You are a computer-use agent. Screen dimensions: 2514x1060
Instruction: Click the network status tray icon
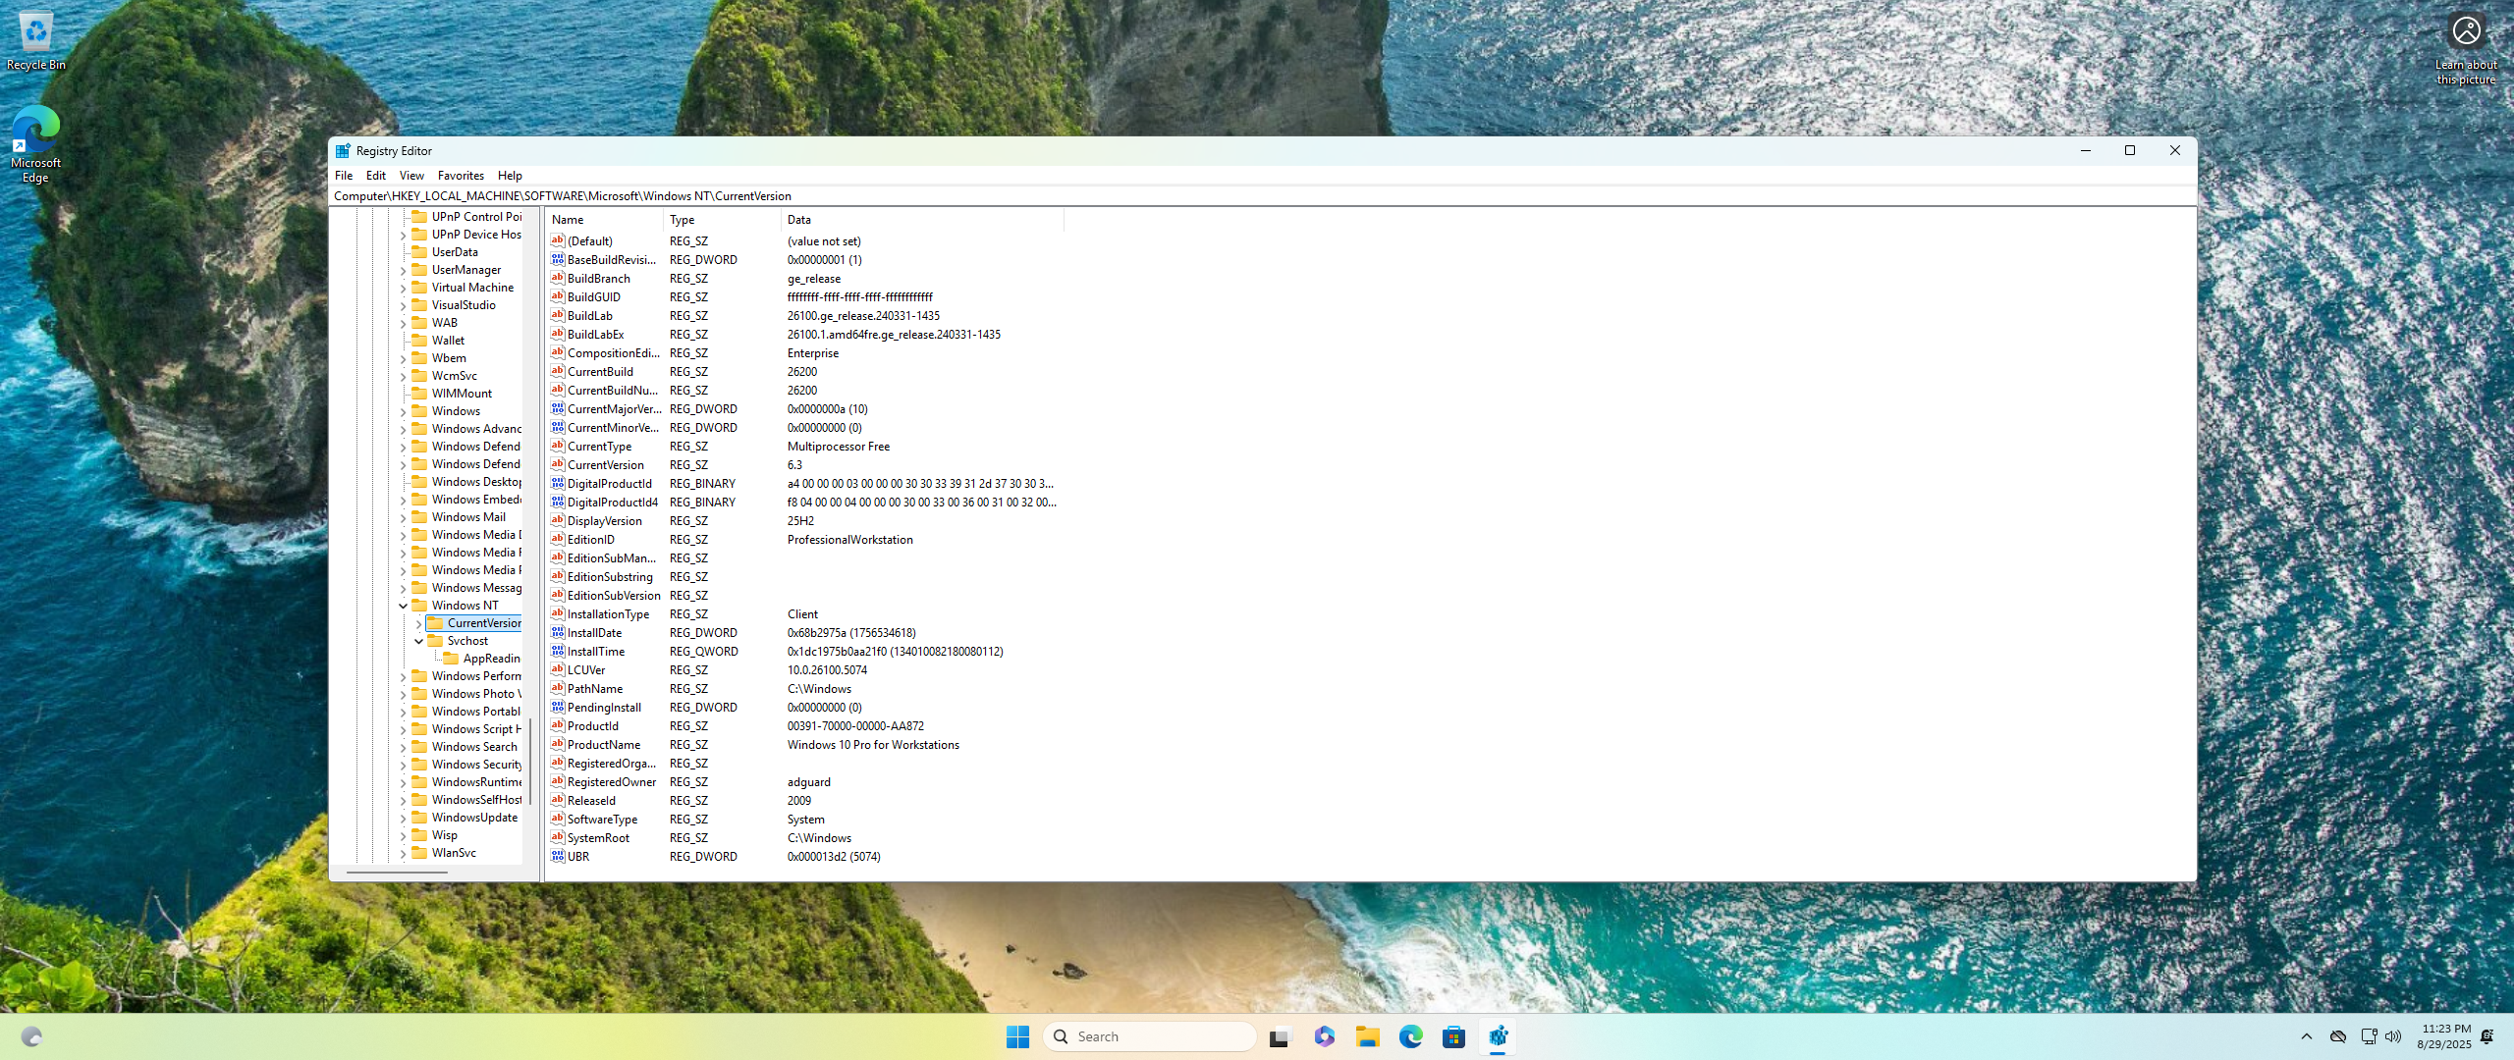tap(2369, 1036)
